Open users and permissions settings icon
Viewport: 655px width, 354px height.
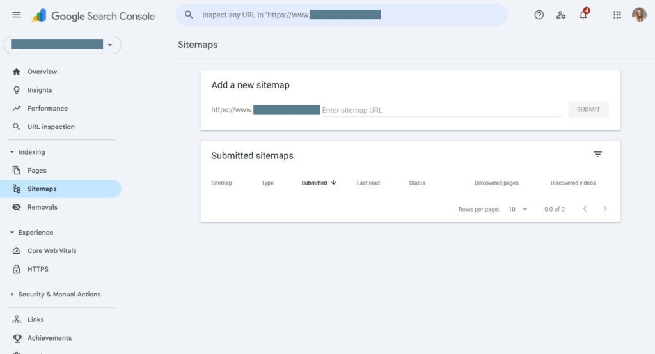point(561,15)
